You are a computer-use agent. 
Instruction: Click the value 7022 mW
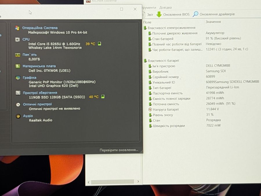click(213, 125)
